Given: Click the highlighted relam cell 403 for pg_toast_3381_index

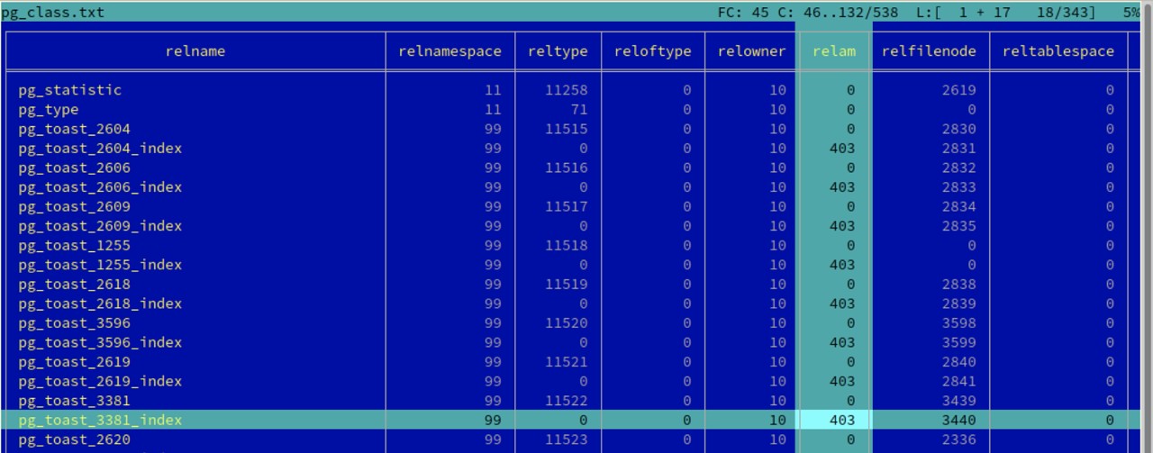Looking at the screenshot, I should click(834, 421).
